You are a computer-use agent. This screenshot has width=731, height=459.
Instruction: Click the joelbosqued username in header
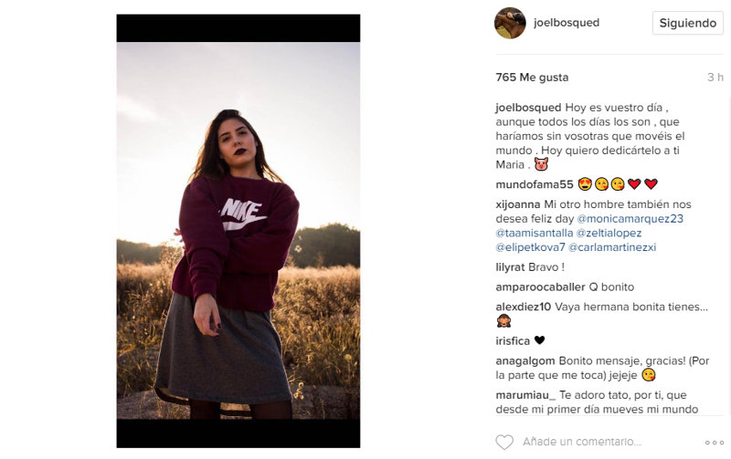point(567,23)
